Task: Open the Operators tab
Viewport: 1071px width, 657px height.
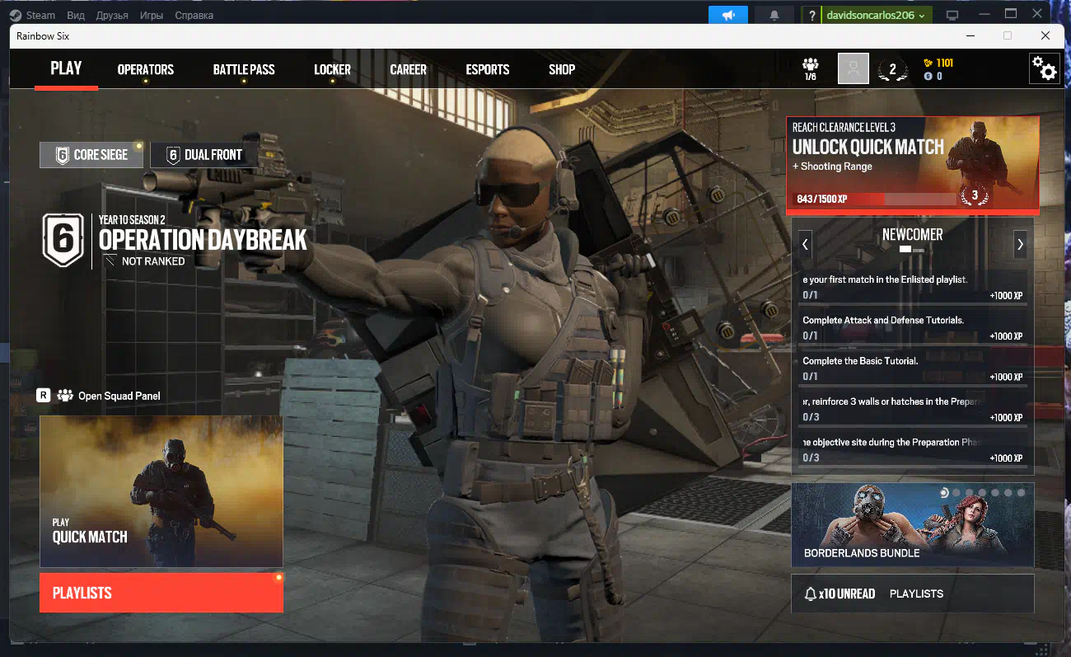Action: point(146,69)
